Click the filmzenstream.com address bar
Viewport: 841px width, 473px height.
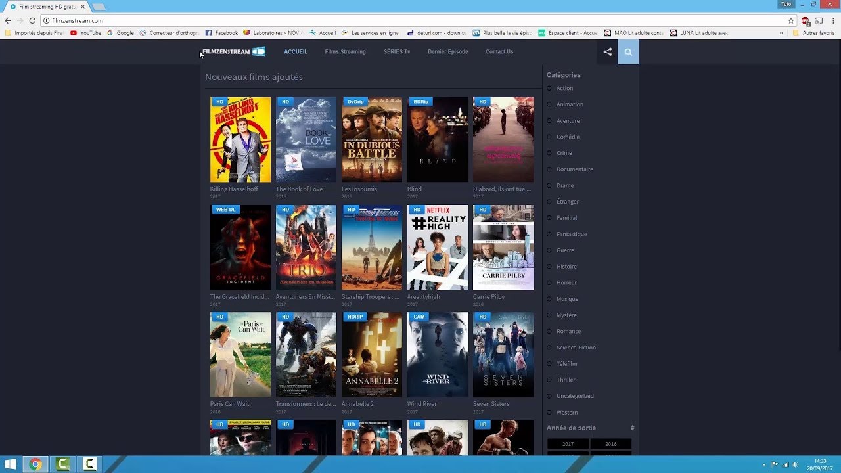pyautogui.click(x=417, y=20)
